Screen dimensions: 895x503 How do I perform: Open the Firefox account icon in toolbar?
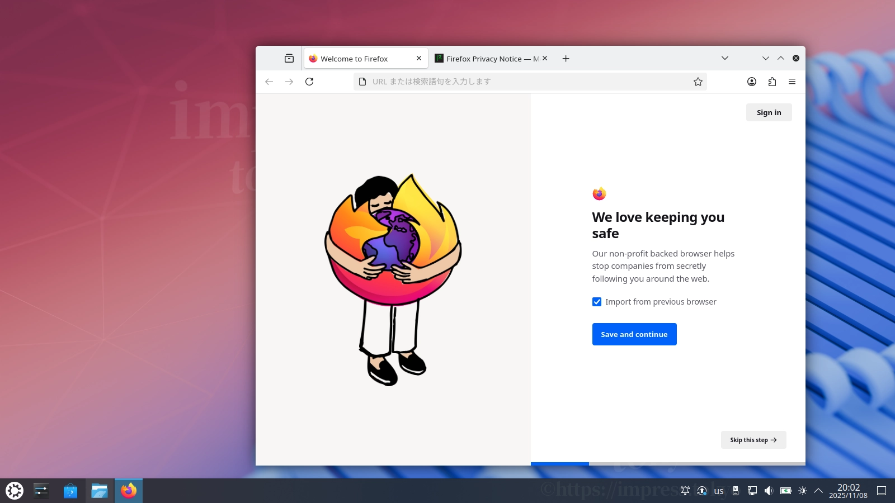coord(752,82)
